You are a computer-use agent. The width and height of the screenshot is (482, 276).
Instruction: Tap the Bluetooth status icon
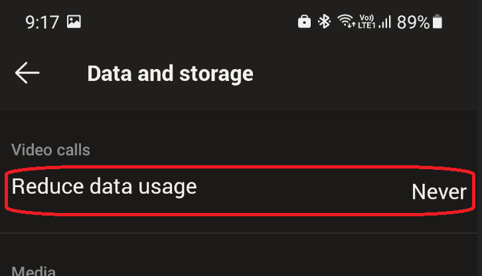(x=324, y=22)
